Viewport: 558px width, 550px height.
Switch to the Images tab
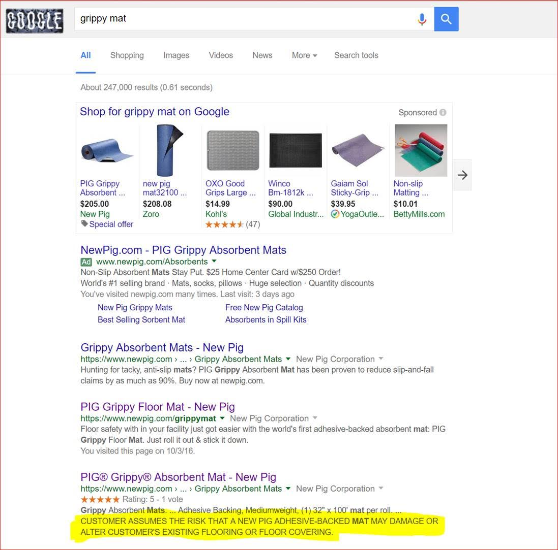pos(176,55)
